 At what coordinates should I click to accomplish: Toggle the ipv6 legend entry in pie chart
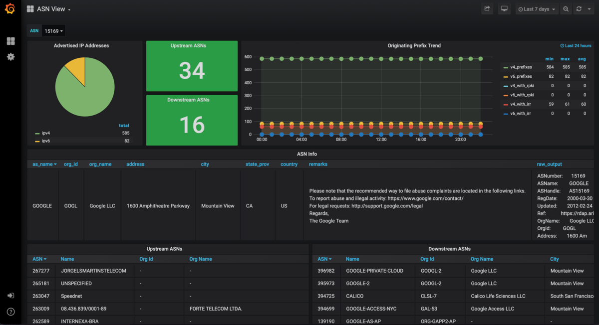tap(45, 141)
